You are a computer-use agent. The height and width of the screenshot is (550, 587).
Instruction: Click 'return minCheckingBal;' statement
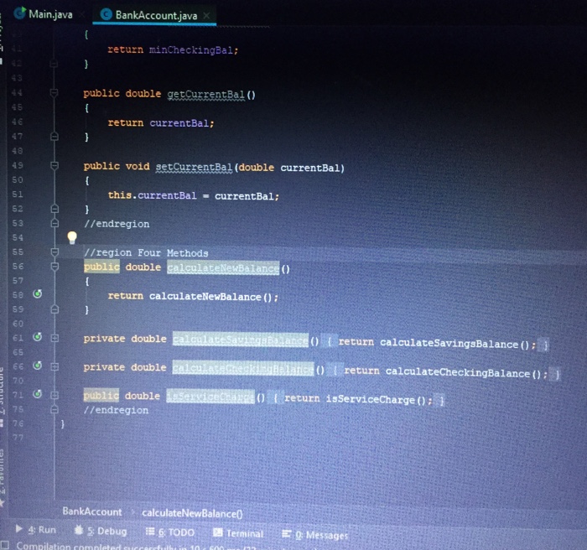173,49
